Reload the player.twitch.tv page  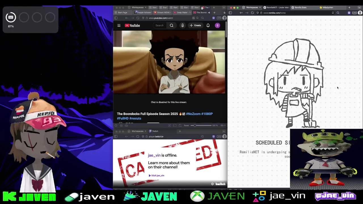pos(138,137)
